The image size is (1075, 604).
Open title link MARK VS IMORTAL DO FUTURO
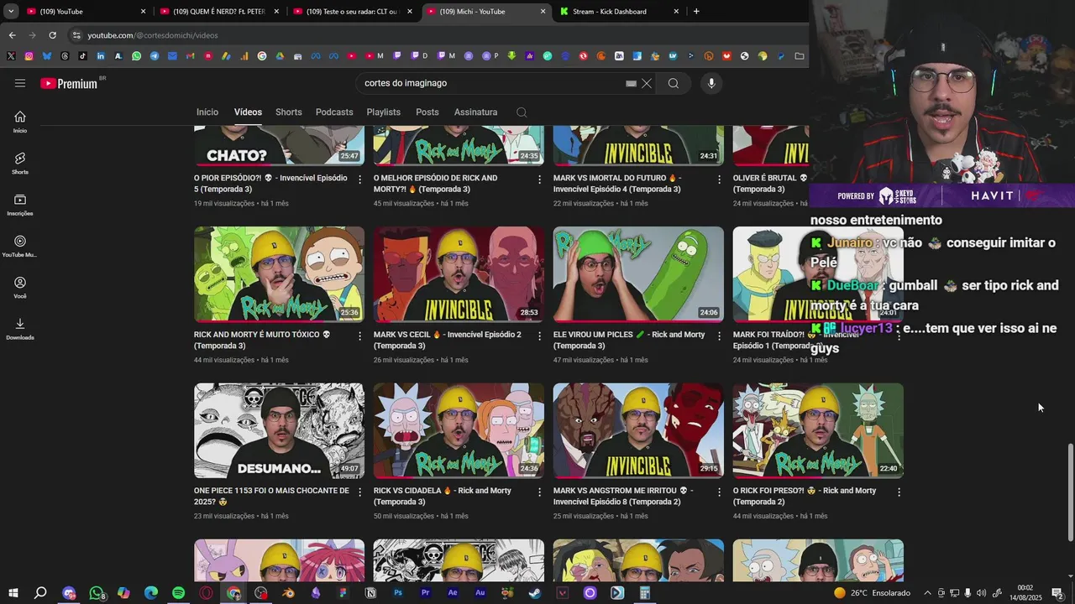point(617,184)
